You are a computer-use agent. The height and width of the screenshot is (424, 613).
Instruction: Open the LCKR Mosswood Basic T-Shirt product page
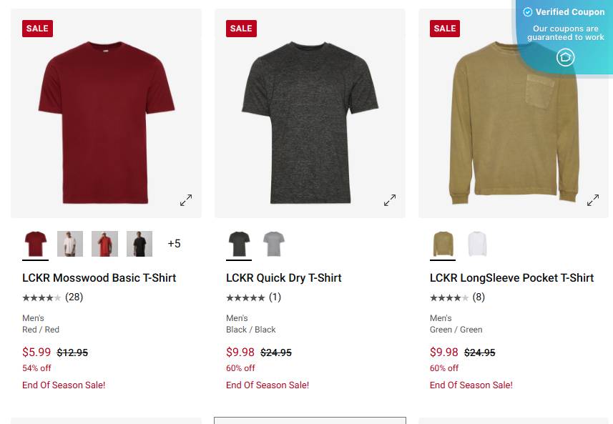[x=99, y=277]
